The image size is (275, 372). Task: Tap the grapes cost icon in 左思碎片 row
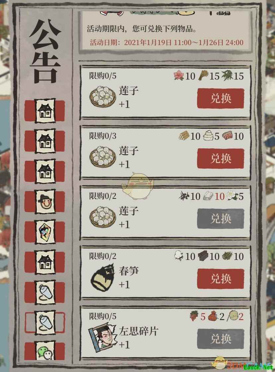[x=194, y=316]
